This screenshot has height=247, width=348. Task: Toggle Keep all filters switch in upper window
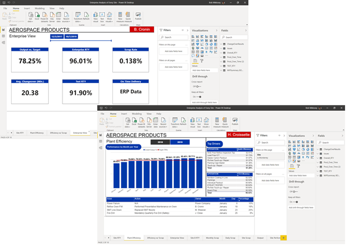pyautogui.click(x=199, y=97)
